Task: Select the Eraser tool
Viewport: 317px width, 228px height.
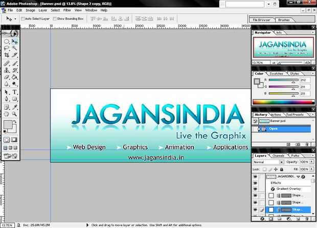Action: (x=7, y=77)
